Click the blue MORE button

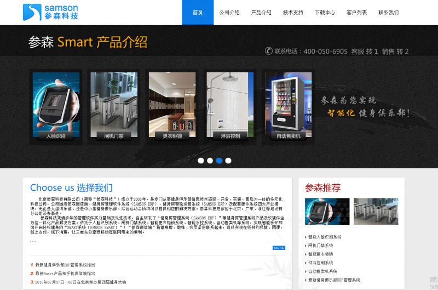(x=279, y=248)
